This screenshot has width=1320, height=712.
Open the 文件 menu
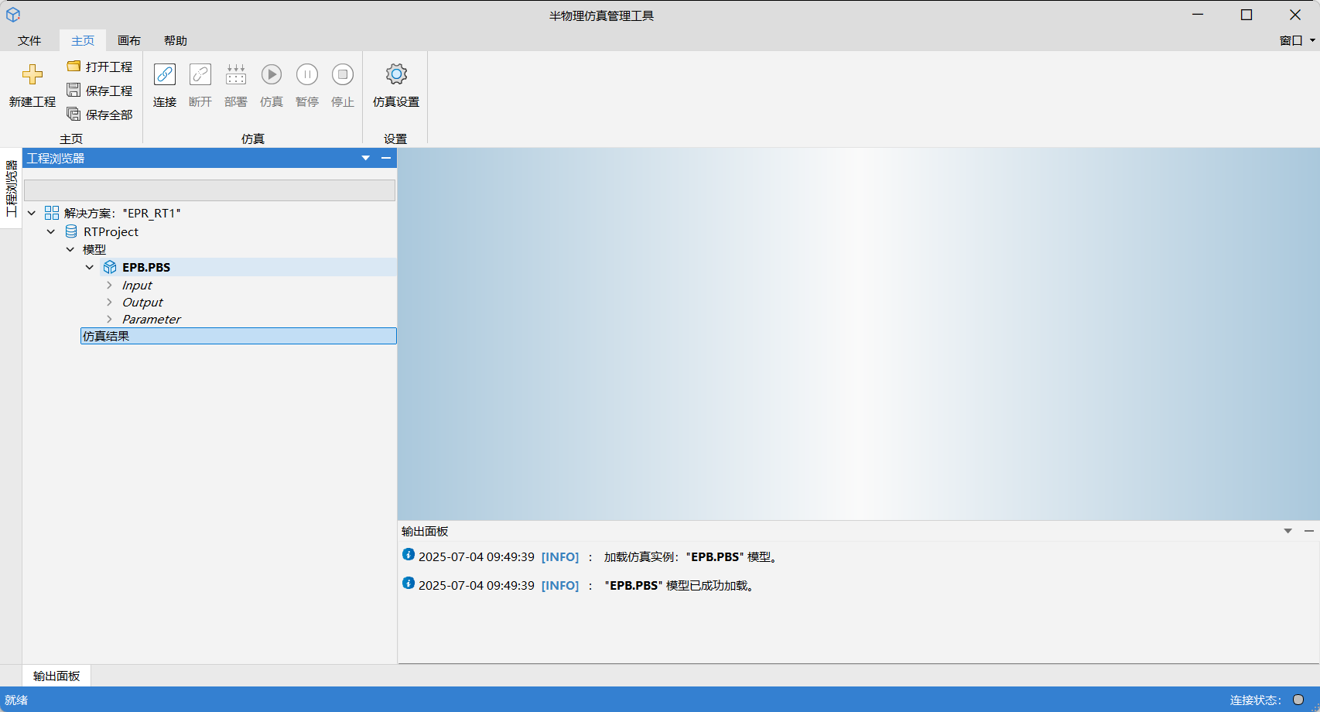click(x=29, y=40)
